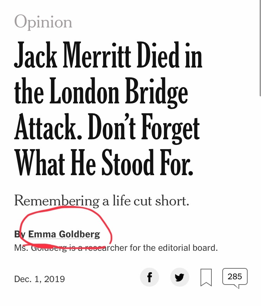
Task: Open Emma Goldberg's author page
Action: pyautogui.click(x=64, y=234)
